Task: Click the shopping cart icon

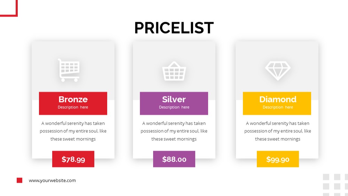Action: pos(69,70)
